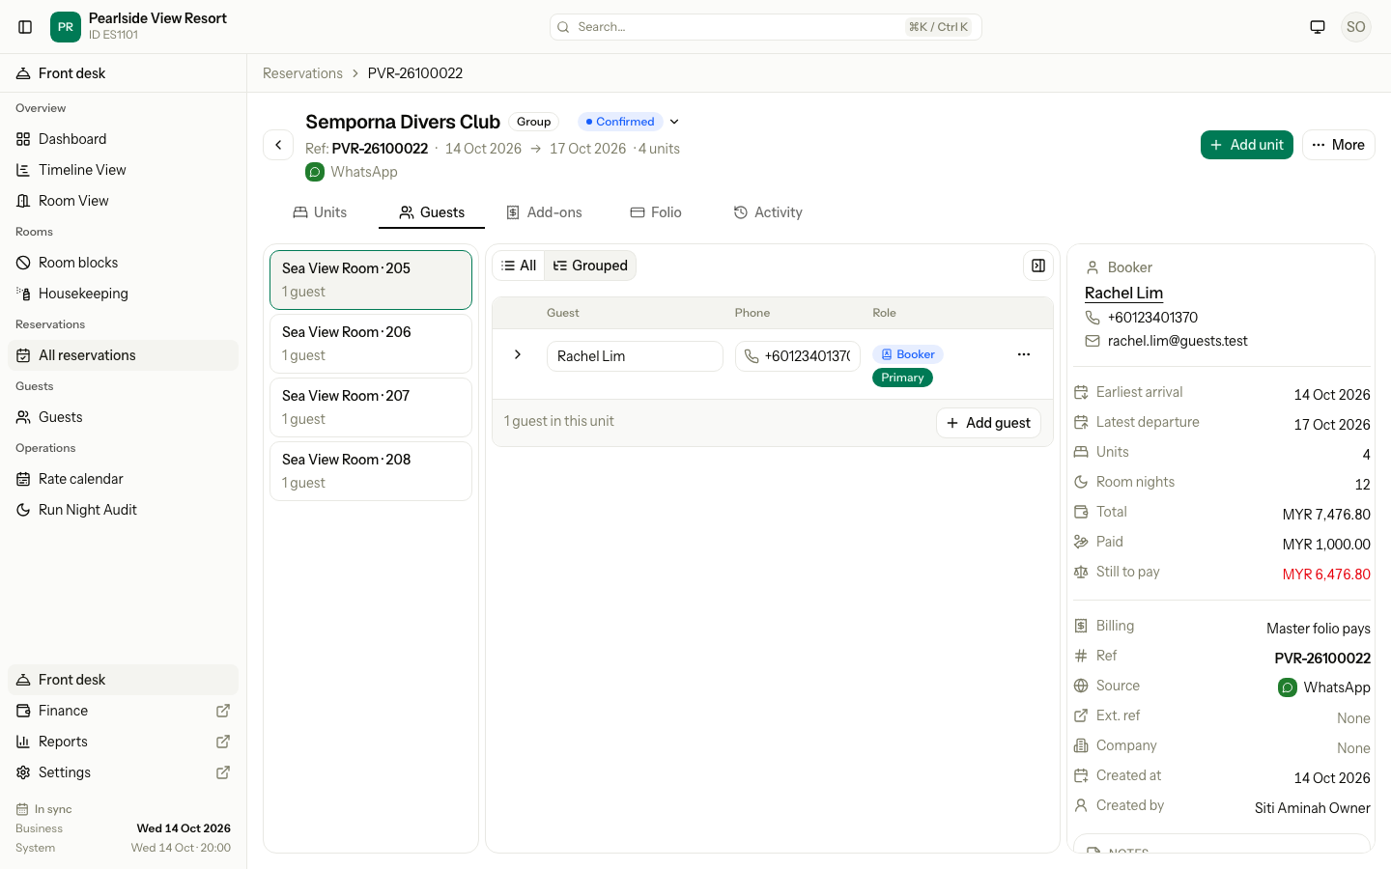The image size is (1391, 869).
Task: Select Sea View Room 208 unit
Action: (x=371, y=471)
